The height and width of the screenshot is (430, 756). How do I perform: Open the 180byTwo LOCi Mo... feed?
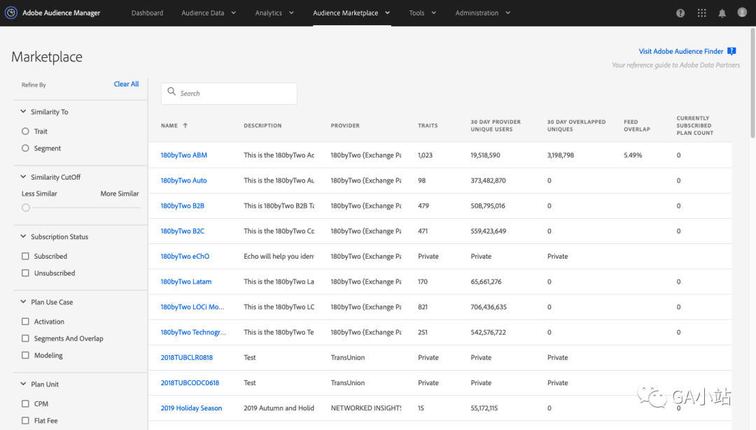coord(192,307)
